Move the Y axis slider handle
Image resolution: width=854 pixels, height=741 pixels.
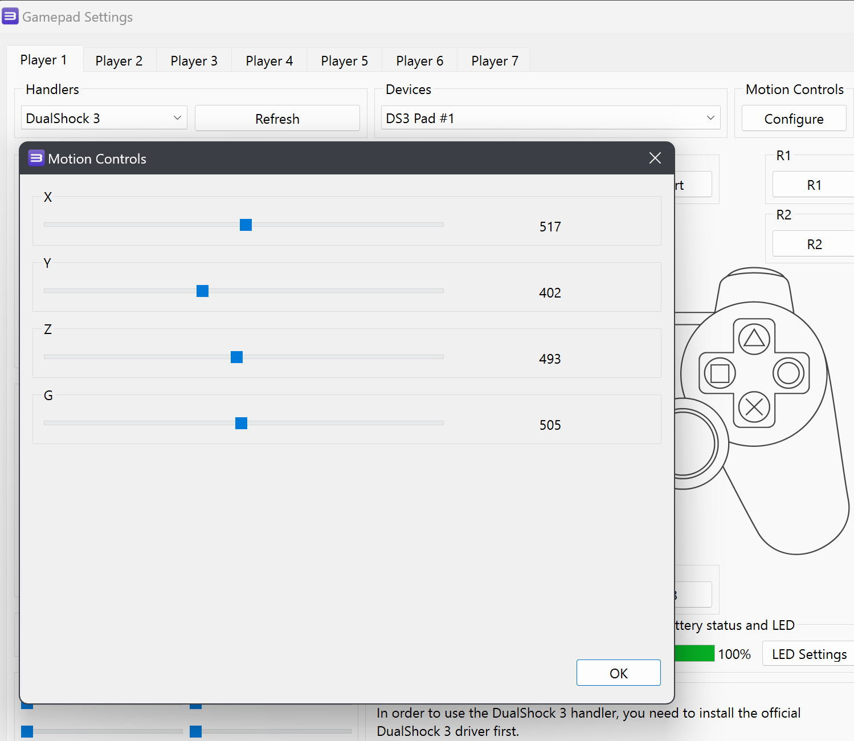[x=202, y=291]
